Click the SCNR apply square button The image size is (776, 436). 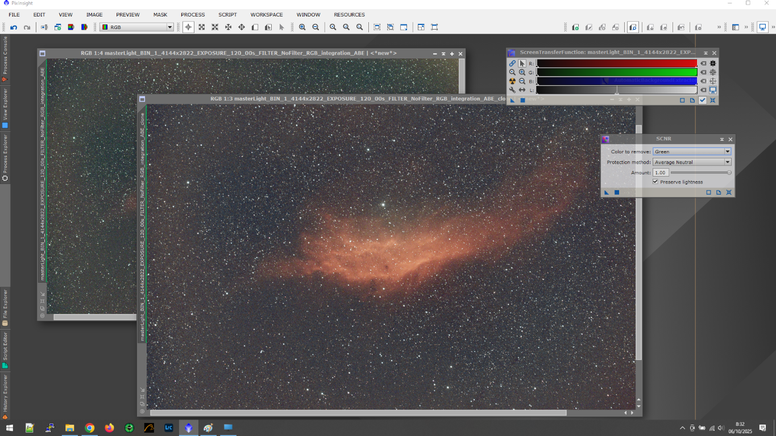point(617,192)
